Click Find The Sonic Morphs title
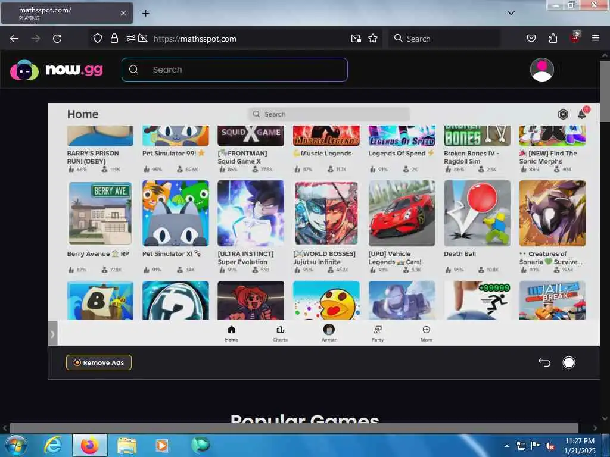610x457 pixels. 548,157
